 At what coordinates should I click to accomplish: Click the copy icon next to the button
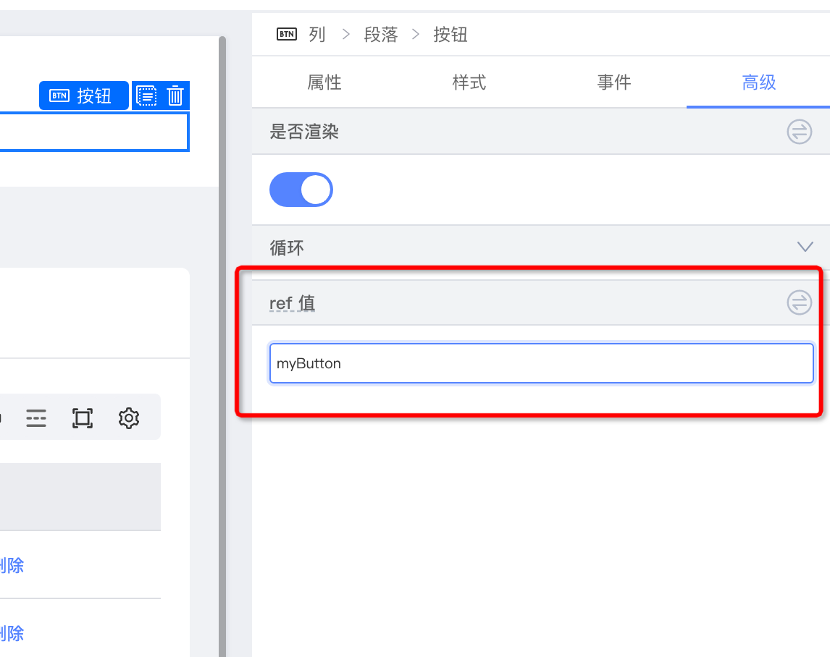pyautogui.click(x=146, y=96)
